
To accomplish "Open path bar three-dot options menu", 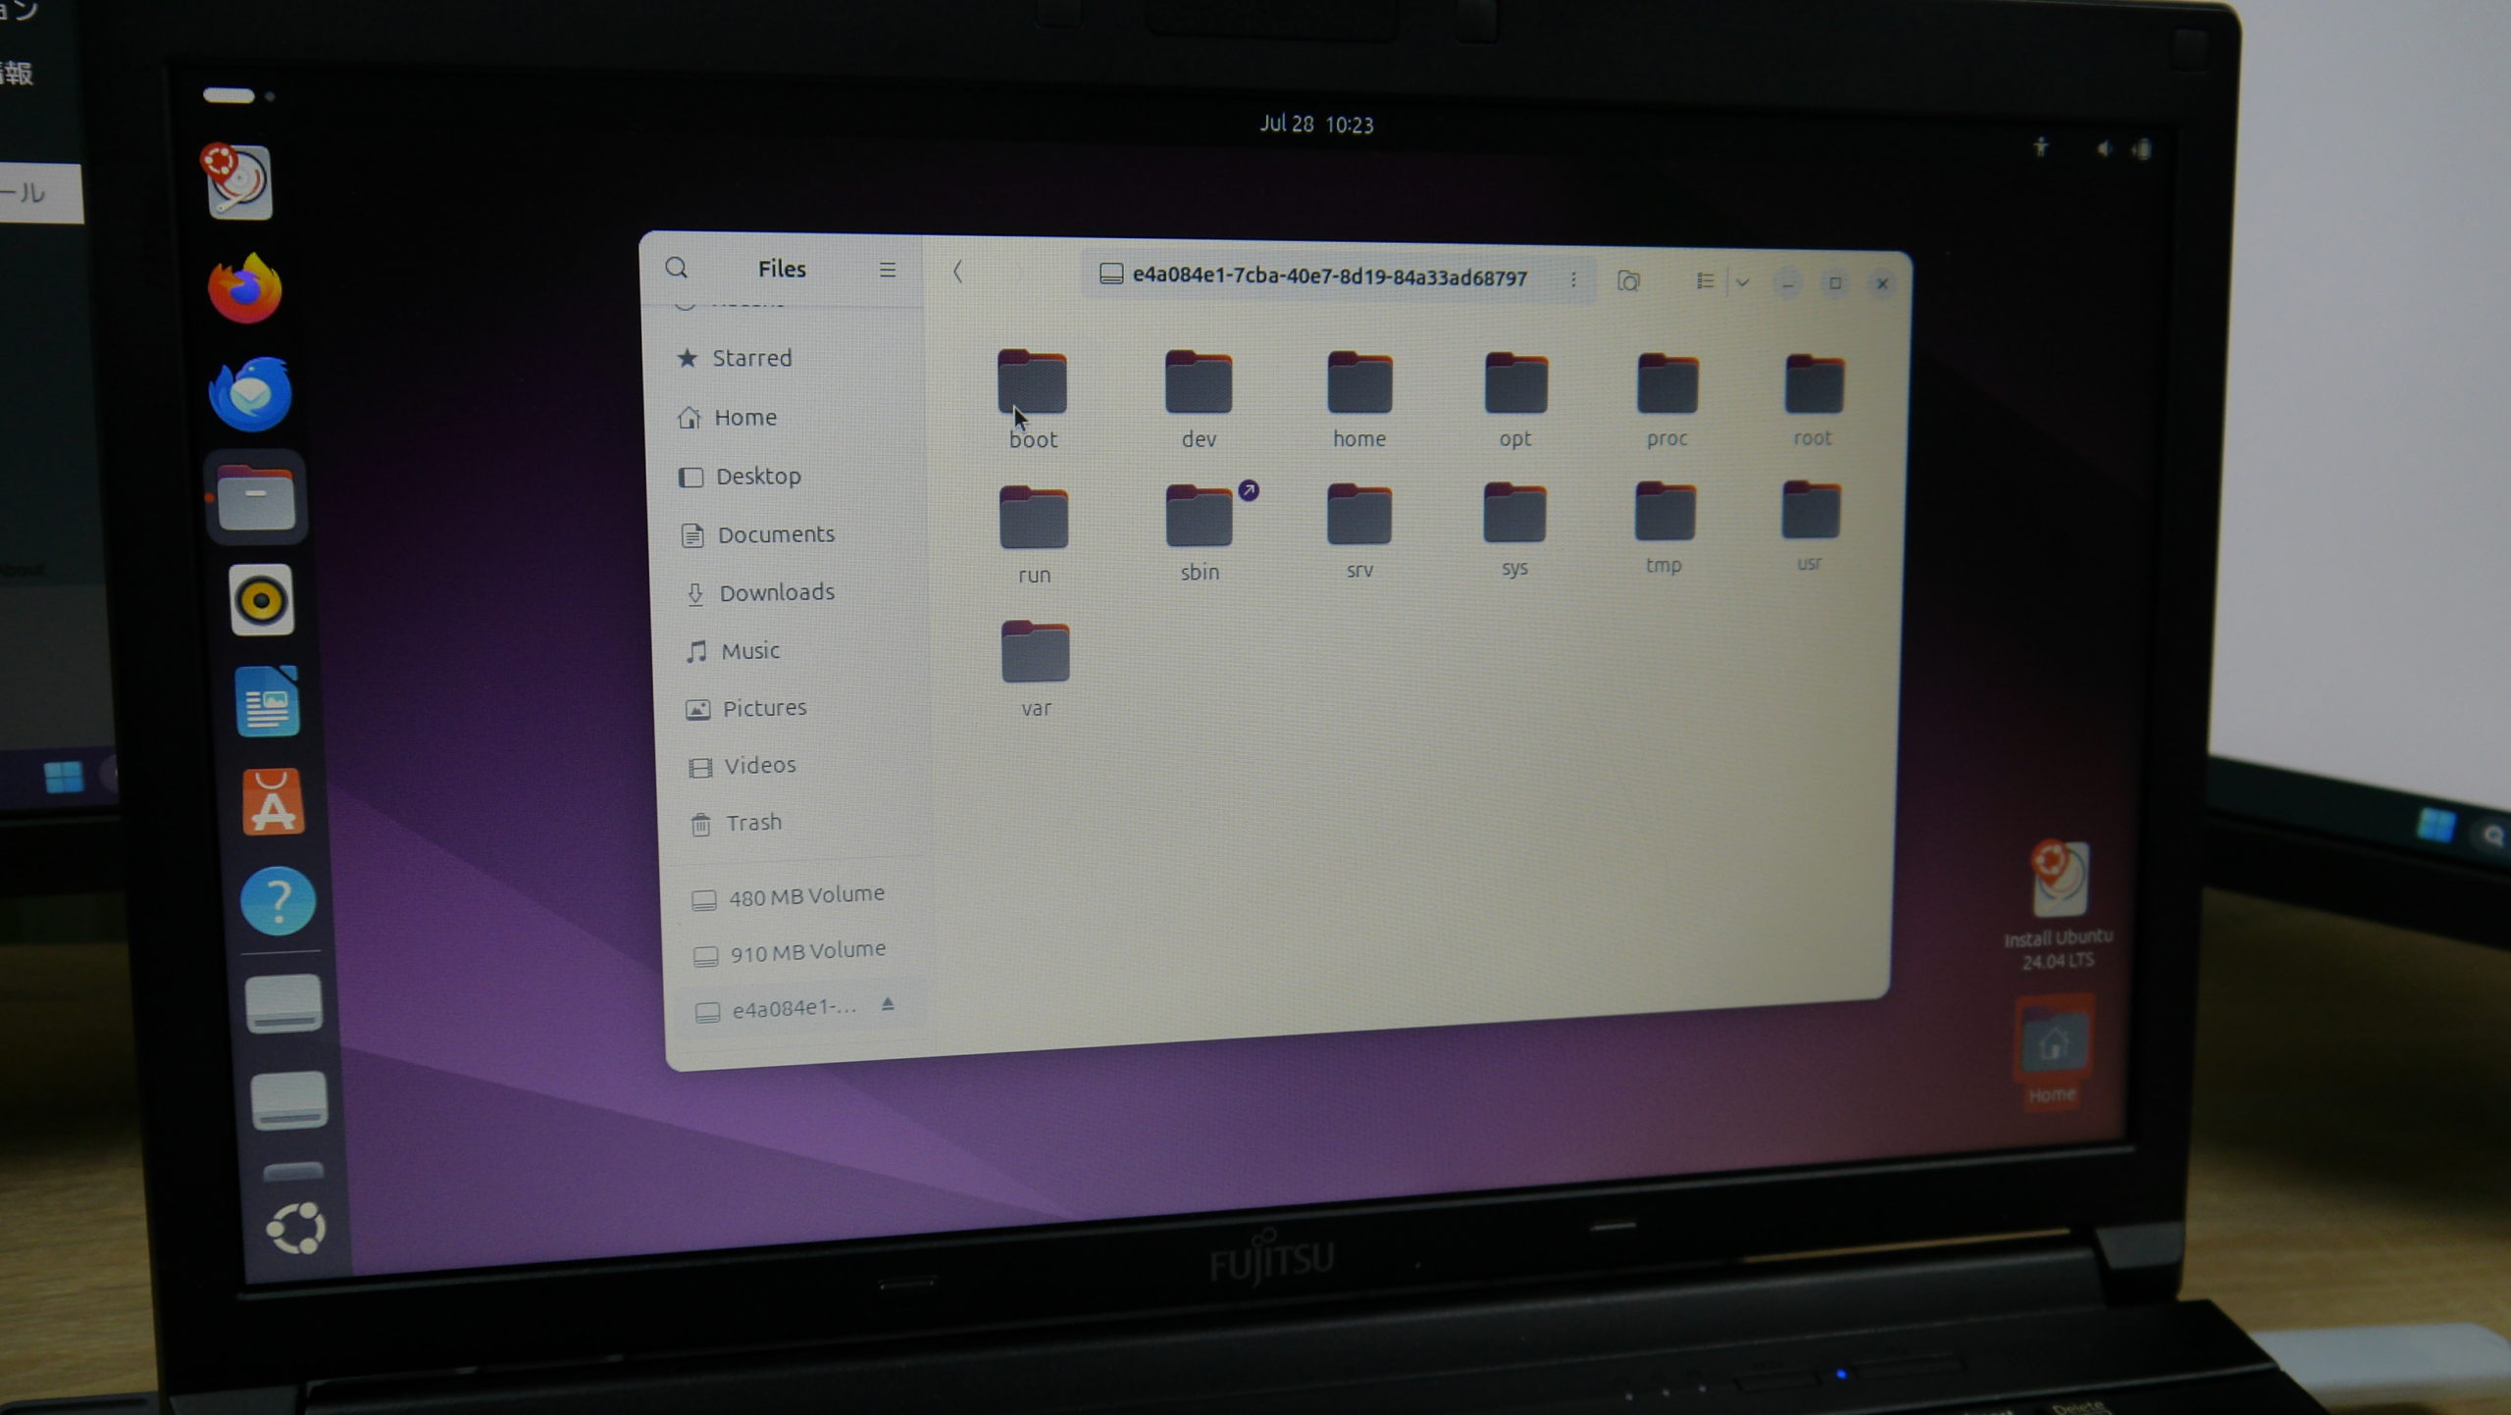I will (1573, 280).
